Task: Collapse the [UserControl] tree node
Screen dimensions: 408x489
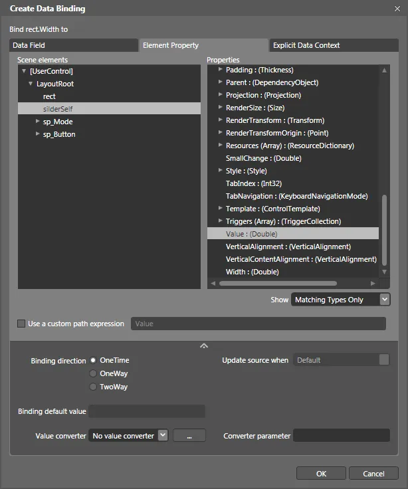Action: [x=24, y=71]
